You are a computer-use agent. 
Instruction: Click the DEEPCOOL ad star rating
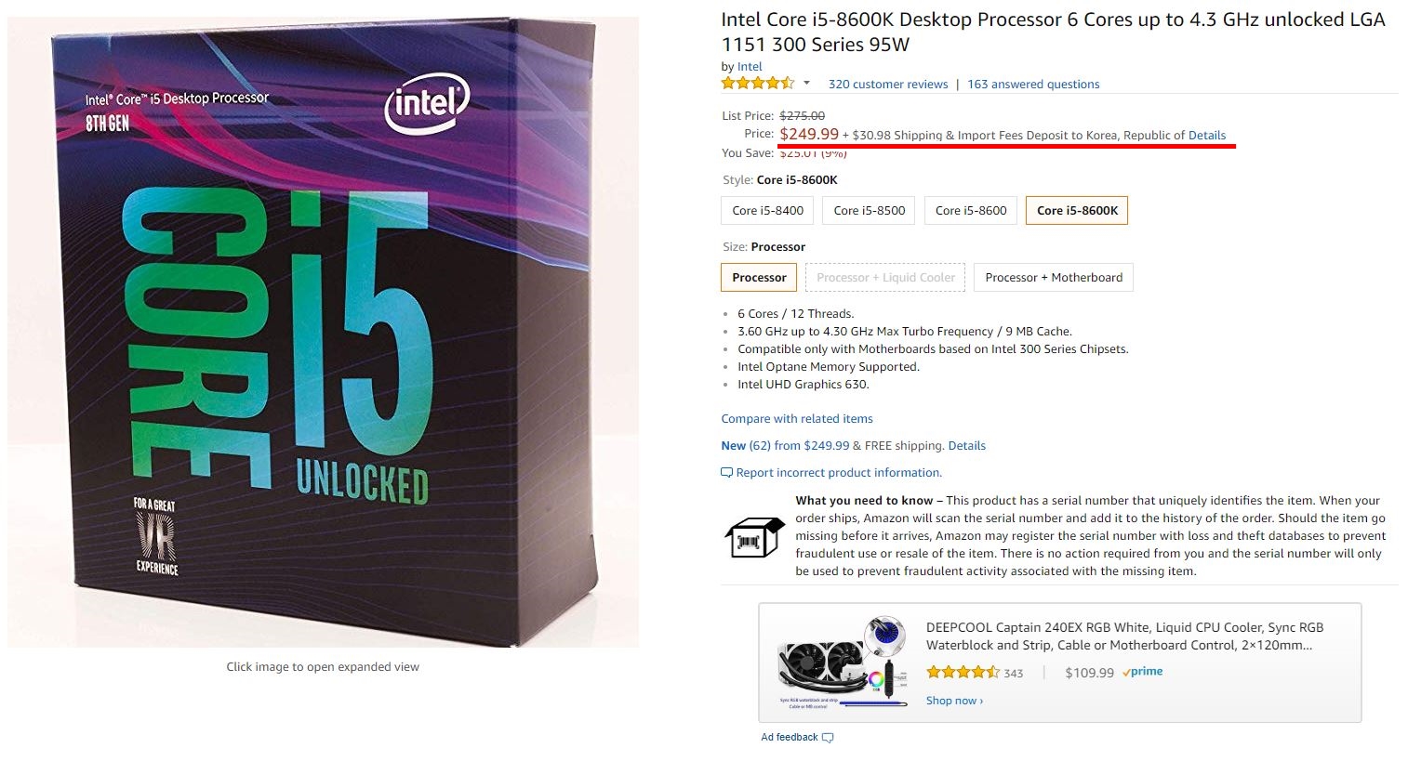(963, 673)
